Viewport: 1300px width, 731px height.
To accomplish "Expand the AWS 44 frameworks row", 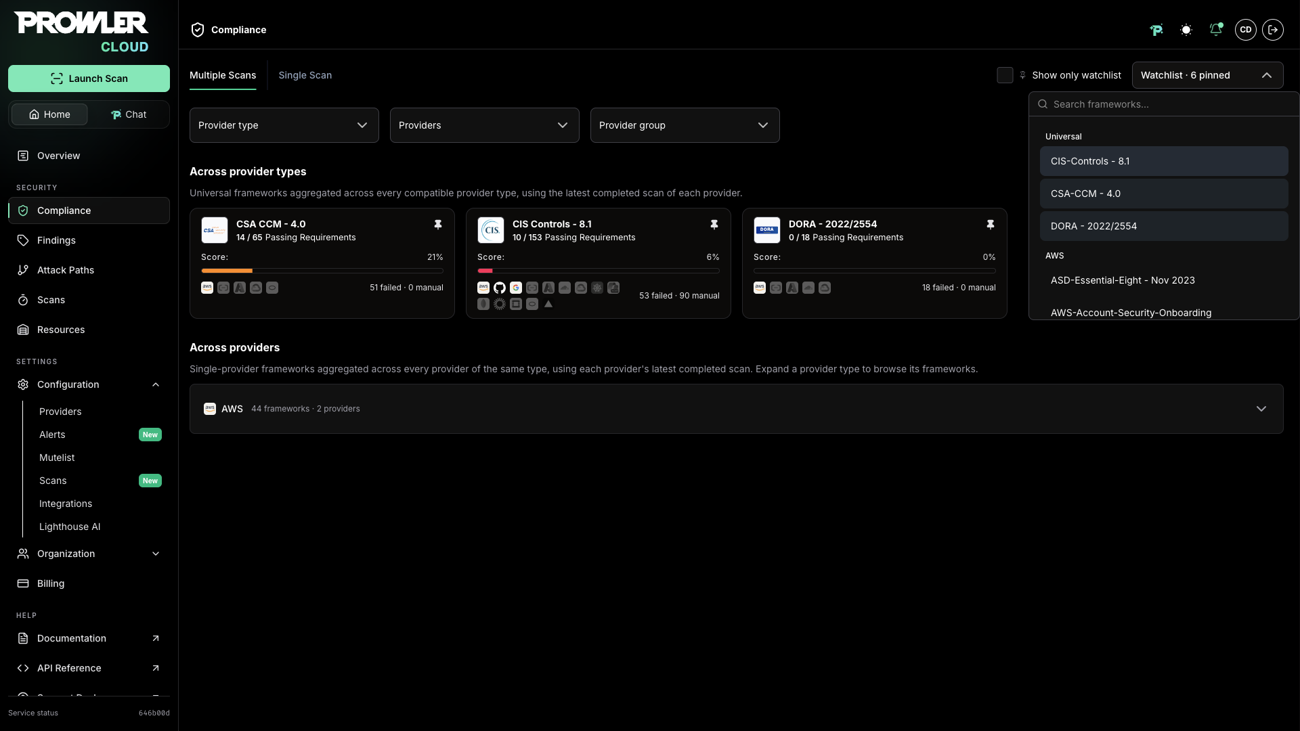I will coord(737,409).
